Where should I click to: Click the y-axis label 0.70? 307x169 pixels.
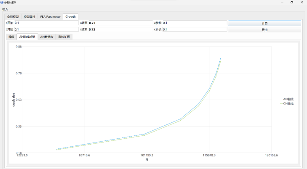coord(19,73)
